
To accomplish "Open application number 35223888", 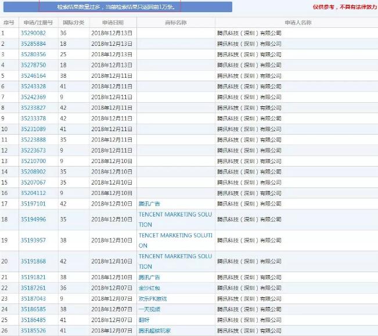I will pos(33,140).
